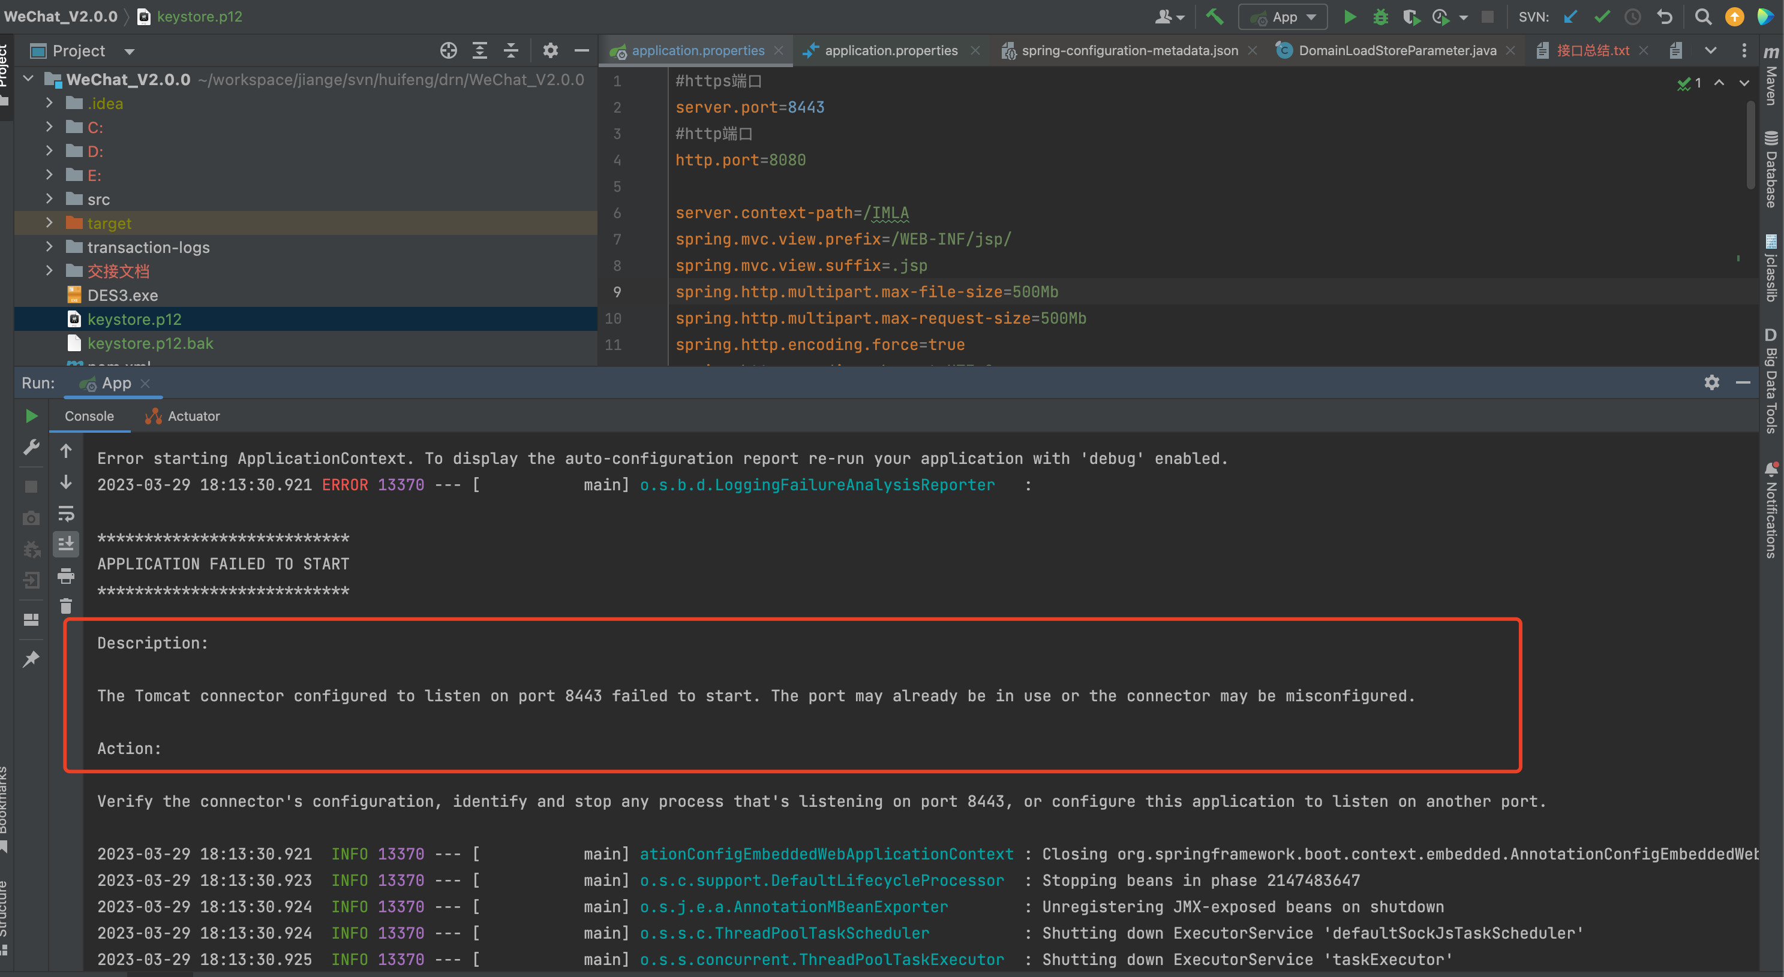Click the green Run App button in toolbar

1349,17
